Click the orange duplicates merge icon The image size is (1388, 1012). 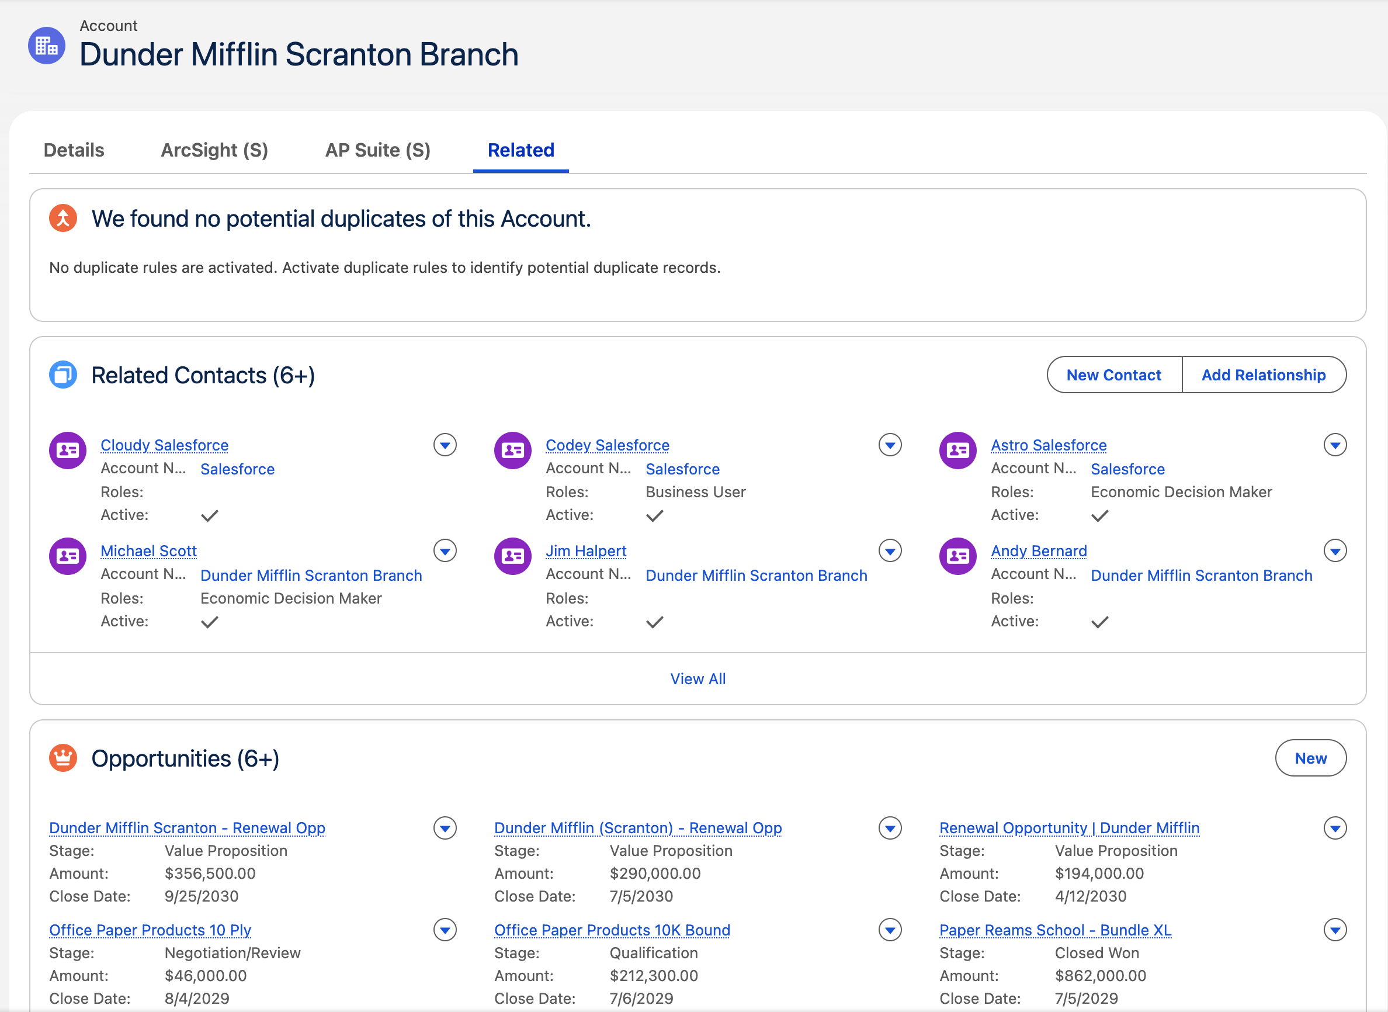point(63,218)
